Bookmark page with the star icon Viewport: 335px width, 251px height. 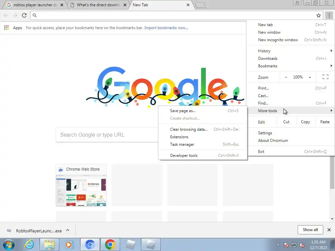319,15
